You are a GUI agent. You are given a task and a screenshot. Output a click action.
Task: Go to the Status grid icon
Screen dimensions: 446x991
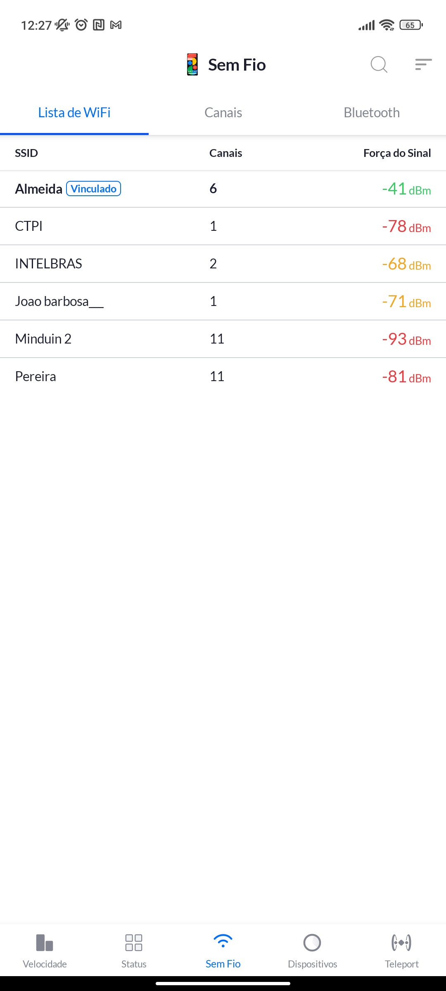click(x=134, y=943)
